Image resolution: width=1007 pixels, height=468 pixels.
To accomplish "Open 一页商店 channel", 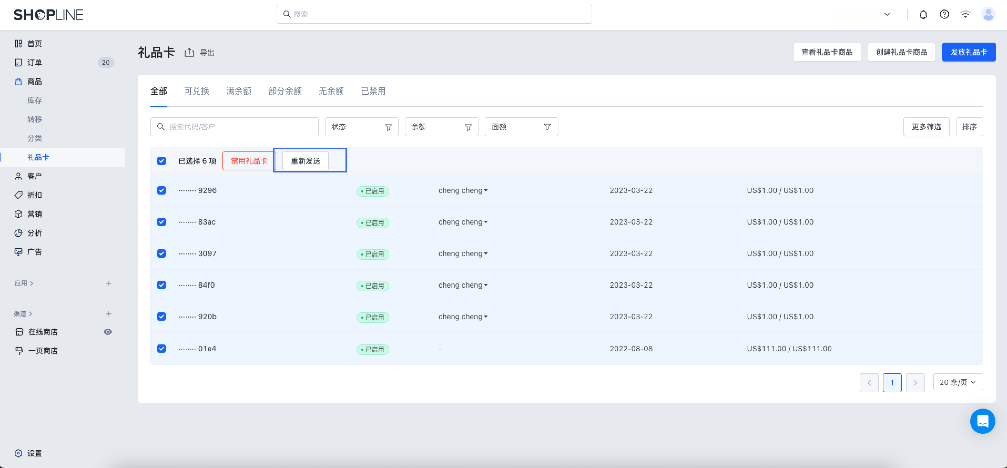I will (43, 351).
